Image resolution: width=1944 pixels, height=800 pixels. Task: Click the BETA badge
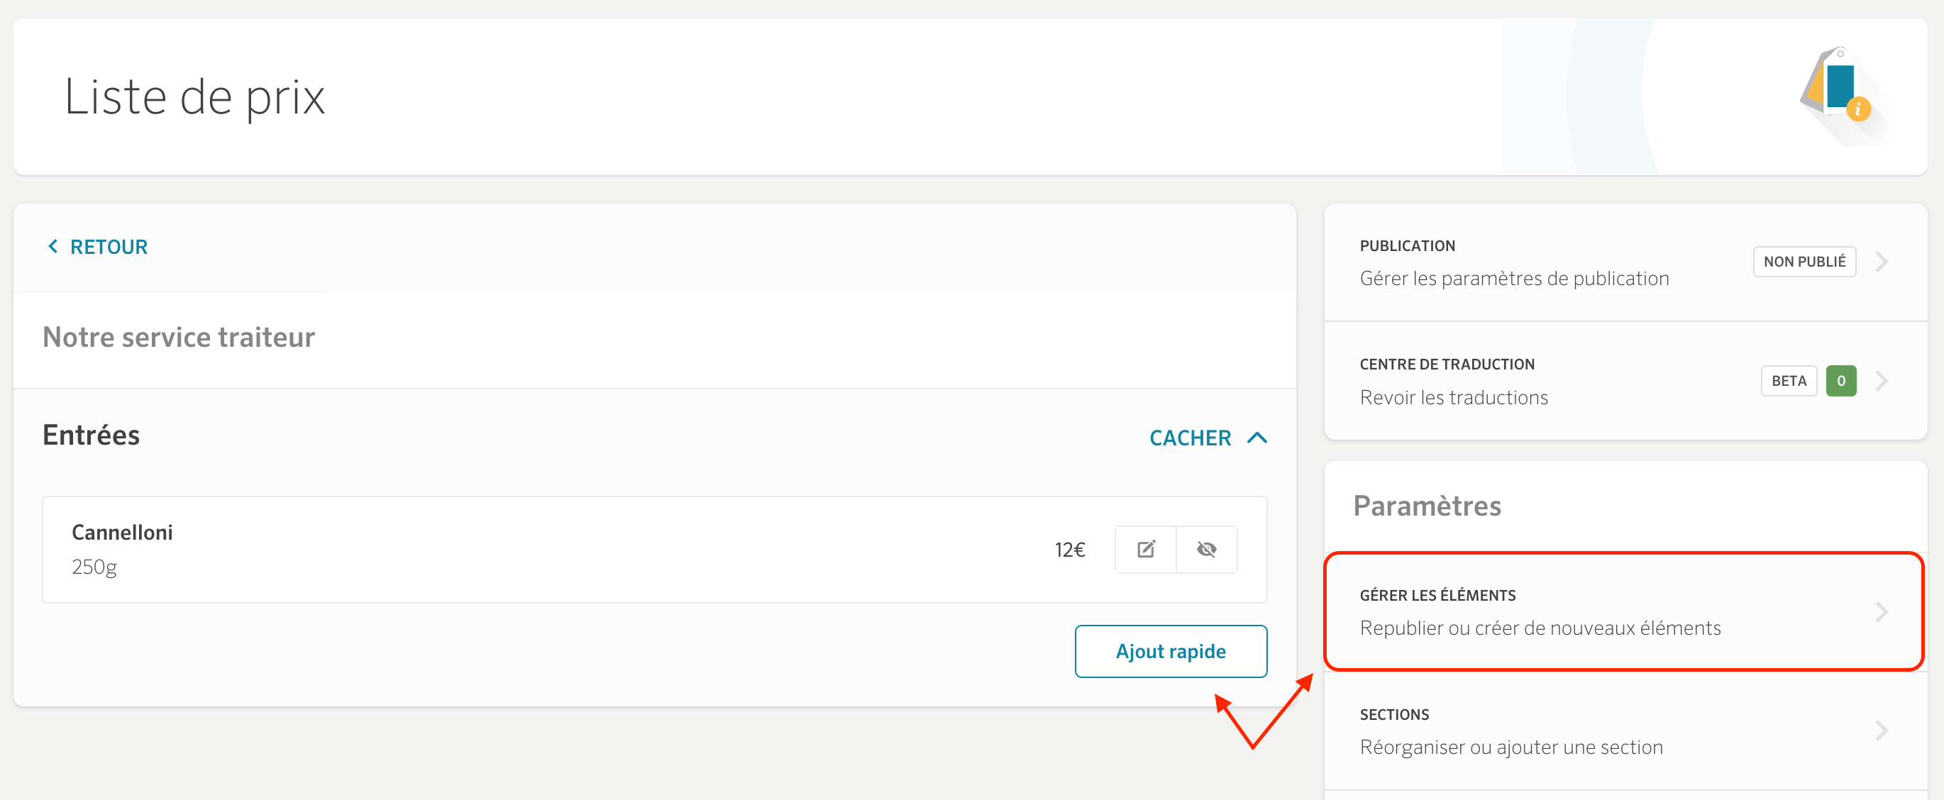tap(1789, 381)
